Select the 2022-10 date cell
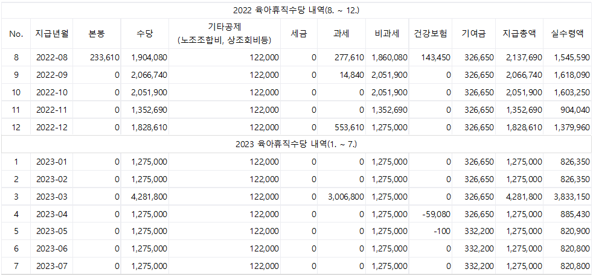Viewport: 593px width, 275px height. tap(52, 92)
